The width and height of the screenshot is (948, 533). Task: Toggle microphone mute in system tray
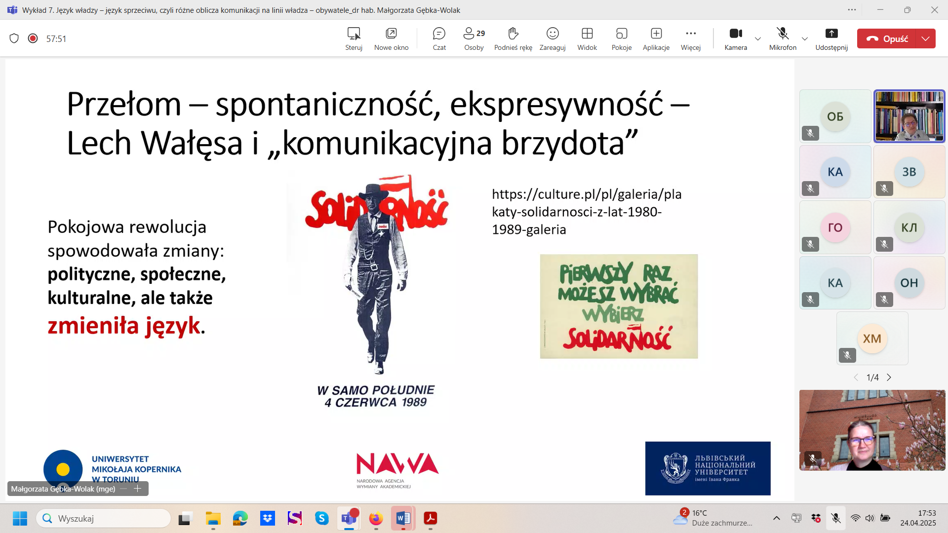point(835,518)
